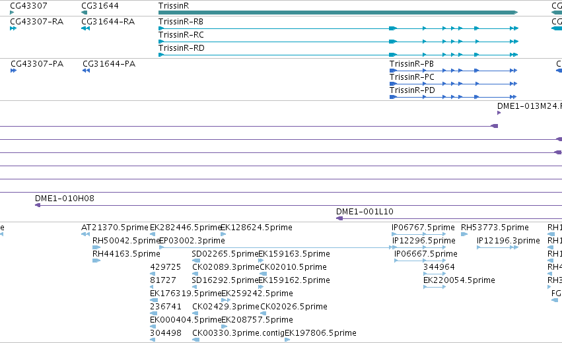562x343 pixels.
Task: Click EST EK282446.5prime
Action: pos(186,228)
